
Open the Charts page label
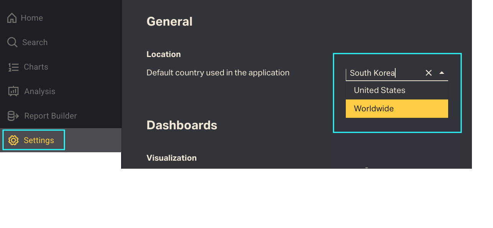36,67
